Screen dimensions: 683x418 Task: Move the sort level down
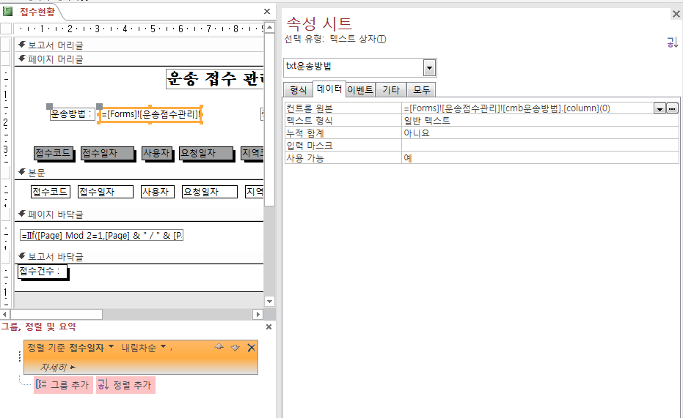pyautogui.click(x=235, y=348)
